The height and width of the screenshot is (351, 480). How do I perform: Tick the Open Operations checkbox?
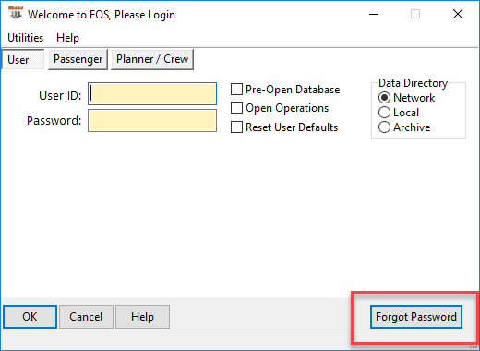(236, 108)
